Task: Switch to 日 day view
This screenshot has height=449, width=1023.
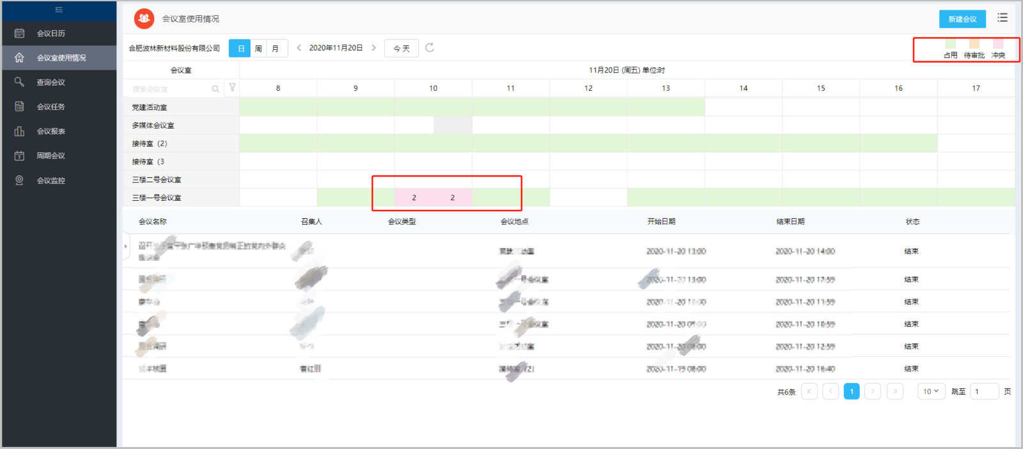Action: pyautogui.click(x=240, y=49)
